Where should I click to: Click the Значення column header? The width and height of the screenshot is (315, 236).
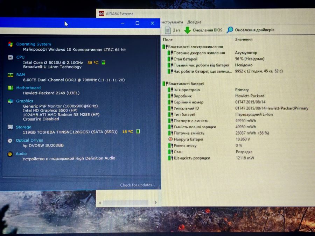[x=244, y=39]
